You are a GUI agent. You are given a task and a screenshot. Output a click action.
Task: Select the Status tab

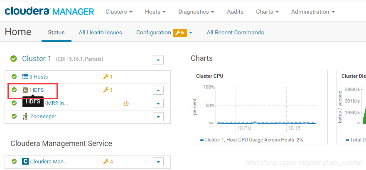(x=56, y=32)
